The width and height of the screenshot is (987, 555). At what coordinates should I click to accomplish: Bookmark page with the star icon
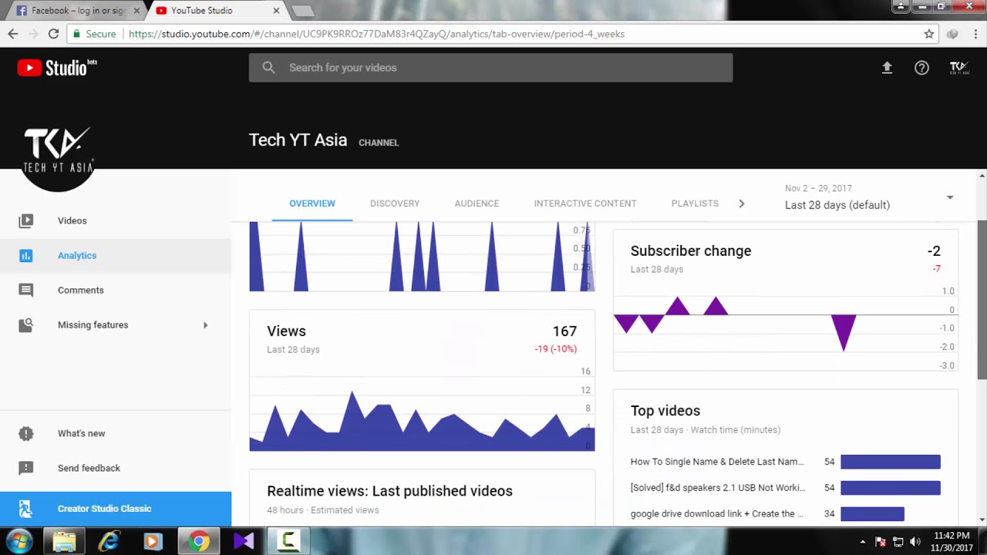929,34
